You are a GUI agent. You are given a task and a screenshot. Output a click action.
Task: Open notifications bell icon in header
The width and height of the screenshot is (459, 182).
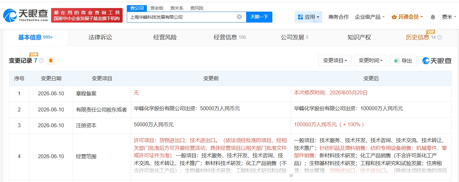click(433, 17)
